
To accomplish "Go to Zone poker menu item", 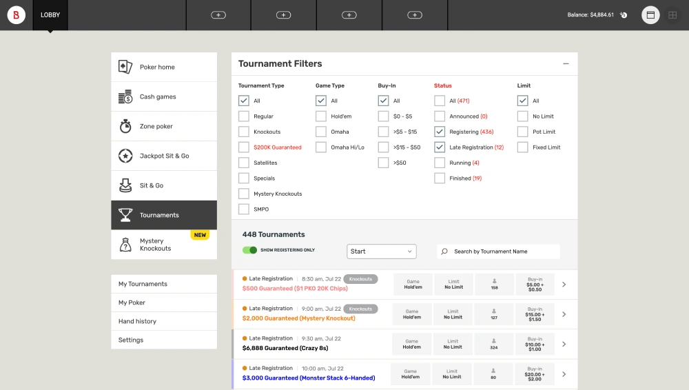I will click(164, 126).
